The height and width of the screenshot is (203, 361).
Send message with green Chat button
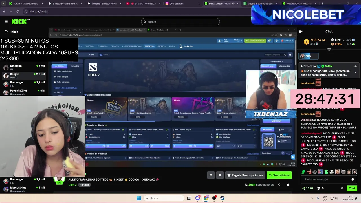click(352, 188)
